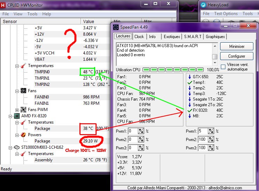Click the Sensor column header
Image resolution: width=259 pixels, height=191 pixels.
(x=41, y=21)
